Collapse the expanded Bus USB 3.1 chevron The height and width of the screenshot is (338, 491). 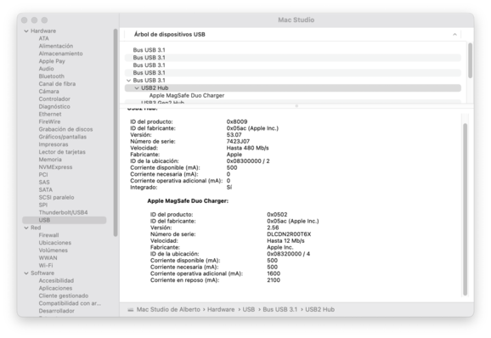[x=128, y=81]
